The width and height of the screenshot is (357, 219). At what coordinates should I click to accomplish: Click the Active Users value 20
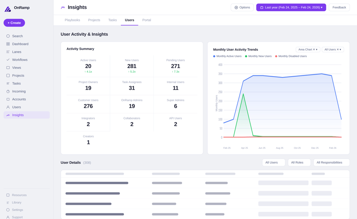click(88, 66)
